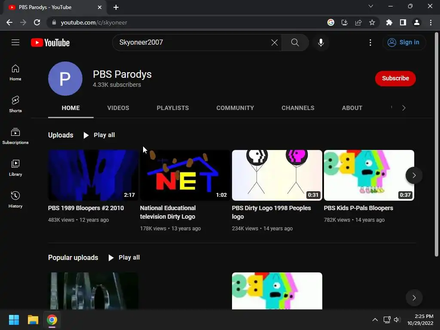Open History in sidebar
Image resolution: width=440 pixels, height=330 pixels.
pyautogui.click(x=15, y=199)
